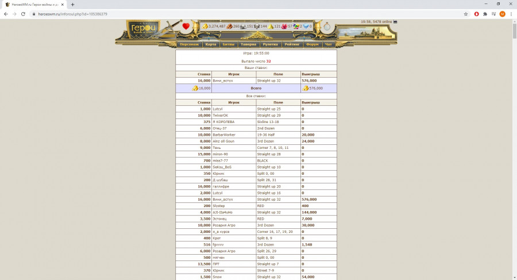Open the Рулетка menu

click(270, 44)
